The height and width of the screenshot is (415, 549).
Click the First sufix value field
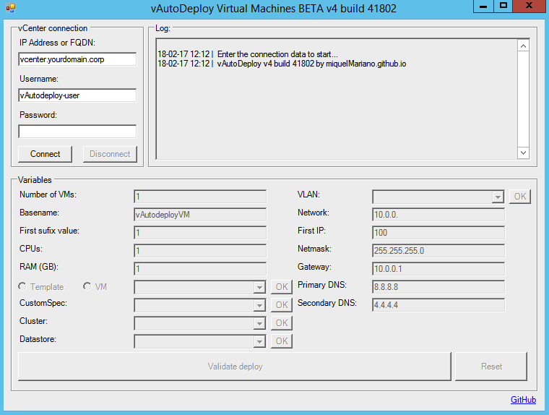point(200,233)
